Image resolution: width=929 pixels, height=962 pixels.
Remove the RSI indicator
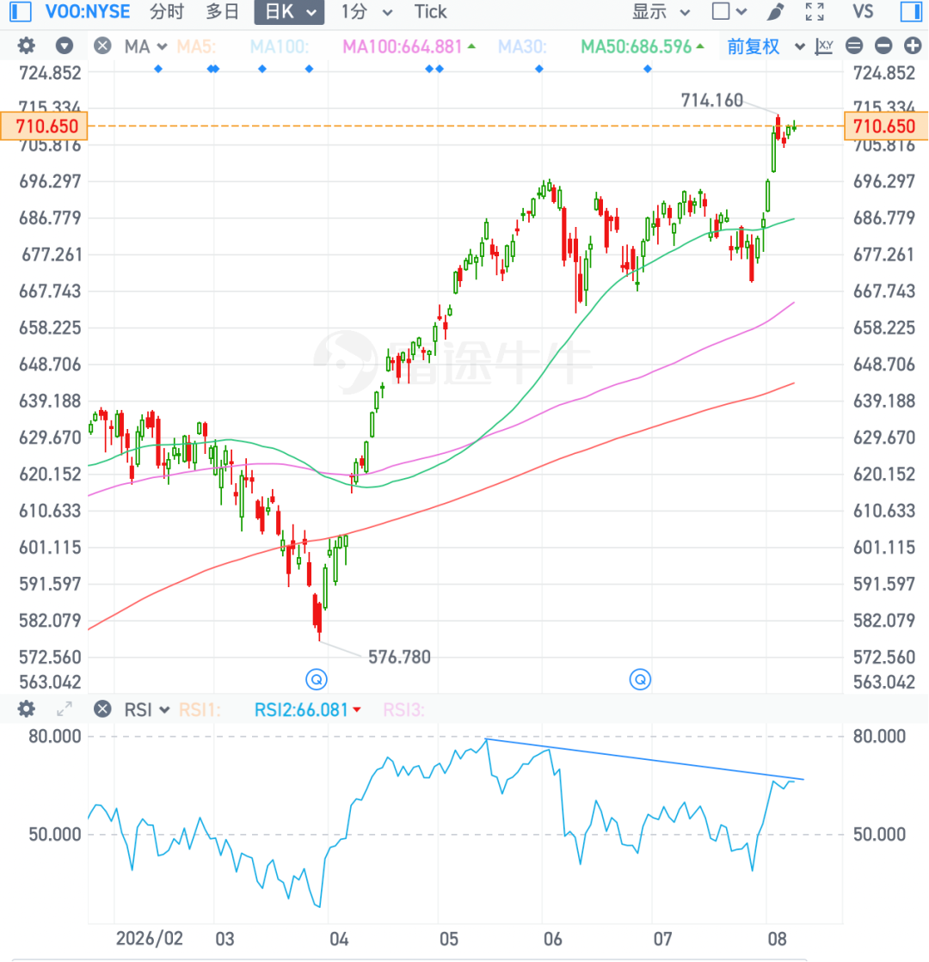pyautogui.click(x=102, y=709)
